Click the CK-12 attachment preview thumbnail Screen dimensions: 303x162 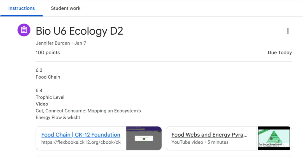[x=144, y=138]
